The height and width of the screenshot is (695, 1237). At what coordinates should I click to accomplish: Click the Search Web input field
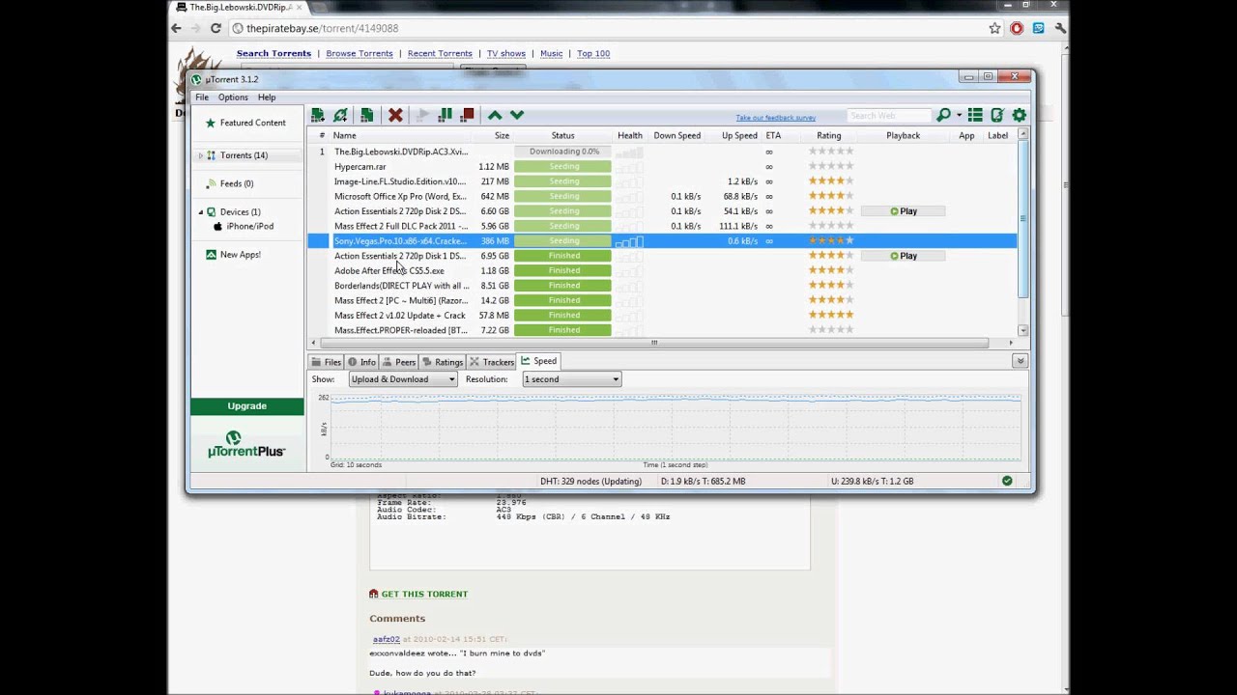point(889,116)
